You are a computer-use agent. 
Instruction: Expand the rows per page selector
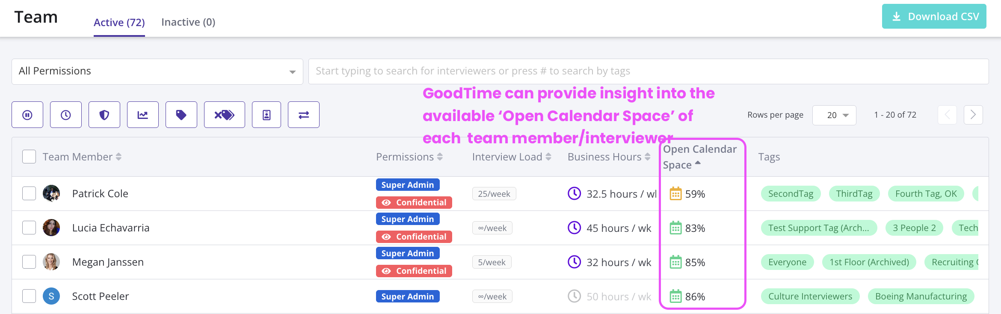pyautogui.click(x=834, y=115)
